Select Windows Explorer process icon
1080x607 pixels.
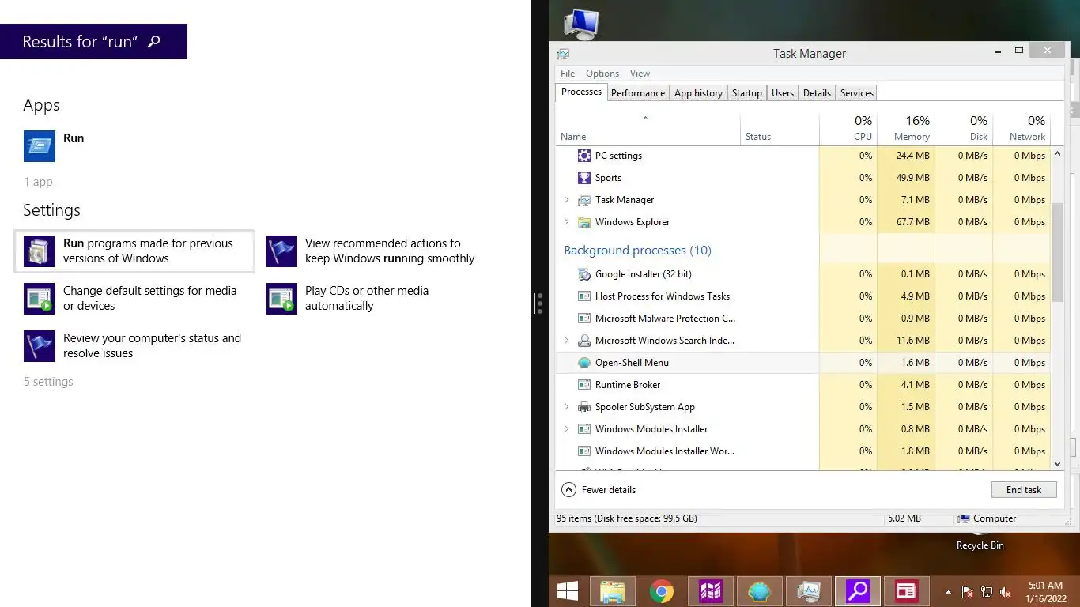point(584,222)
